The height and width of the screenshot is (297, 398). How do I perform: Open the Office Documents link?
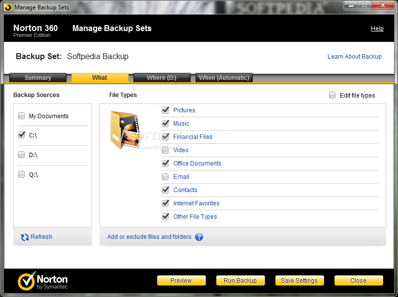pos(197,163)
